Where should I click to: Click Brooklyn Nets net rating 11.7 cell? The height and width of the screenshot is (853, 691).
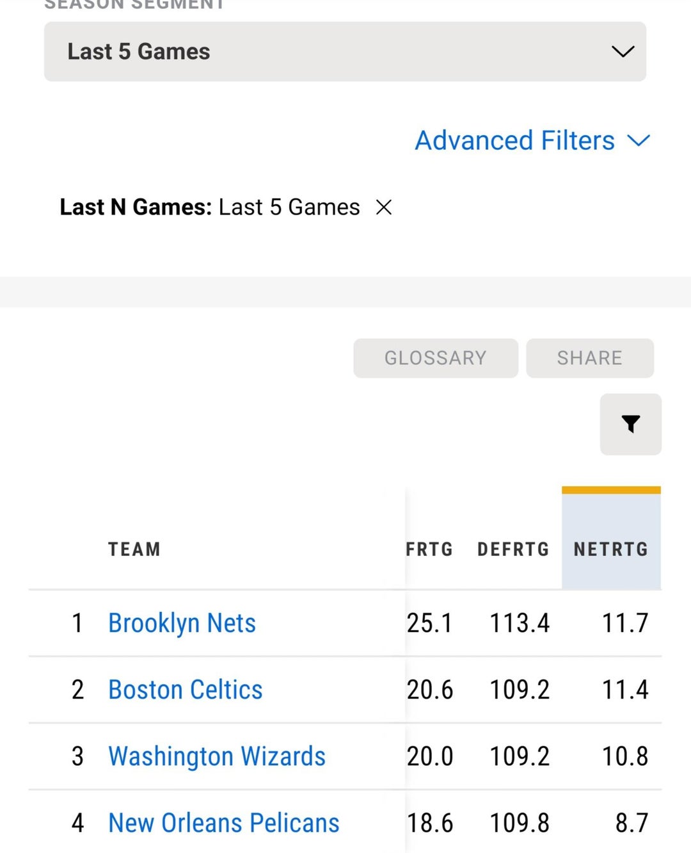pyautogui.click(x=624, y=623)
